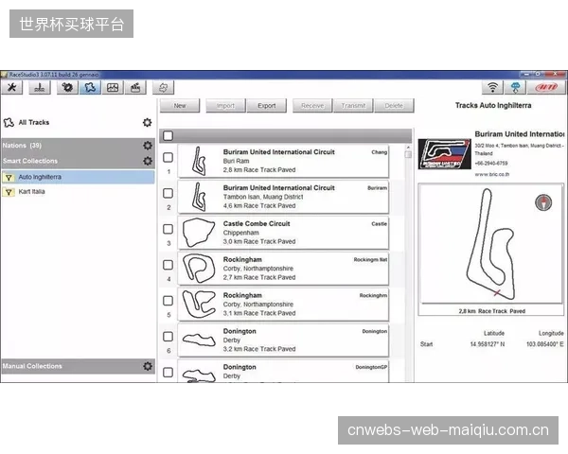Check the Buriram Tambon Isan track checkbox

[169, 193]
